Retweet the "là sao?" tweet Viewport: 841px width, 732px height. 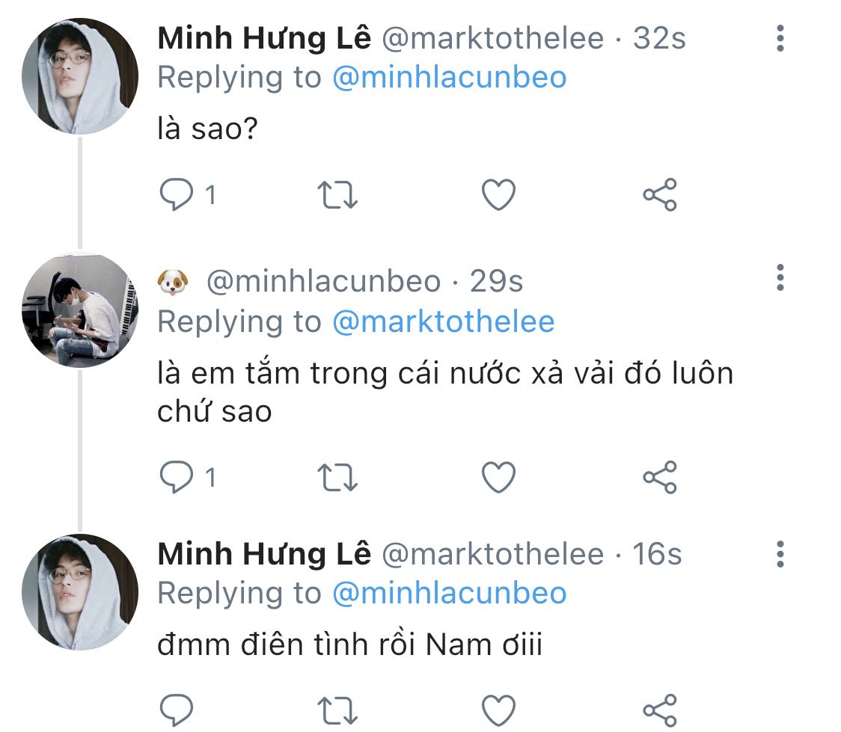337,195
